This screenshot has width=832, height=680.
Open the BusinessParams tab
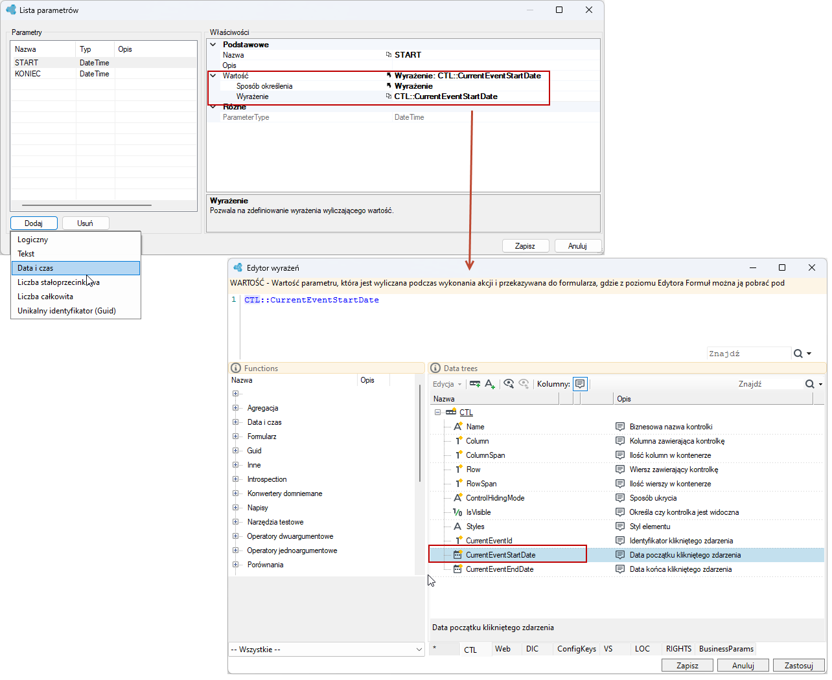(x=726, y=649)
